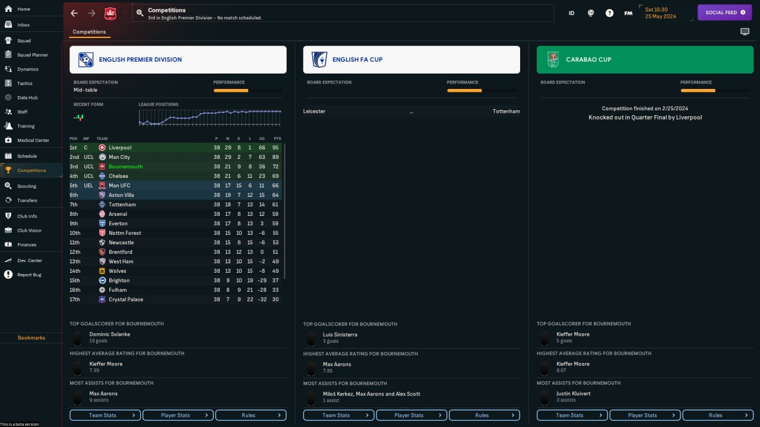The width and height of the screenshot is (760, 427).
Task: Click the Arsenal badge in the league table
Action: pyautogui.click(x=102, y=214)
